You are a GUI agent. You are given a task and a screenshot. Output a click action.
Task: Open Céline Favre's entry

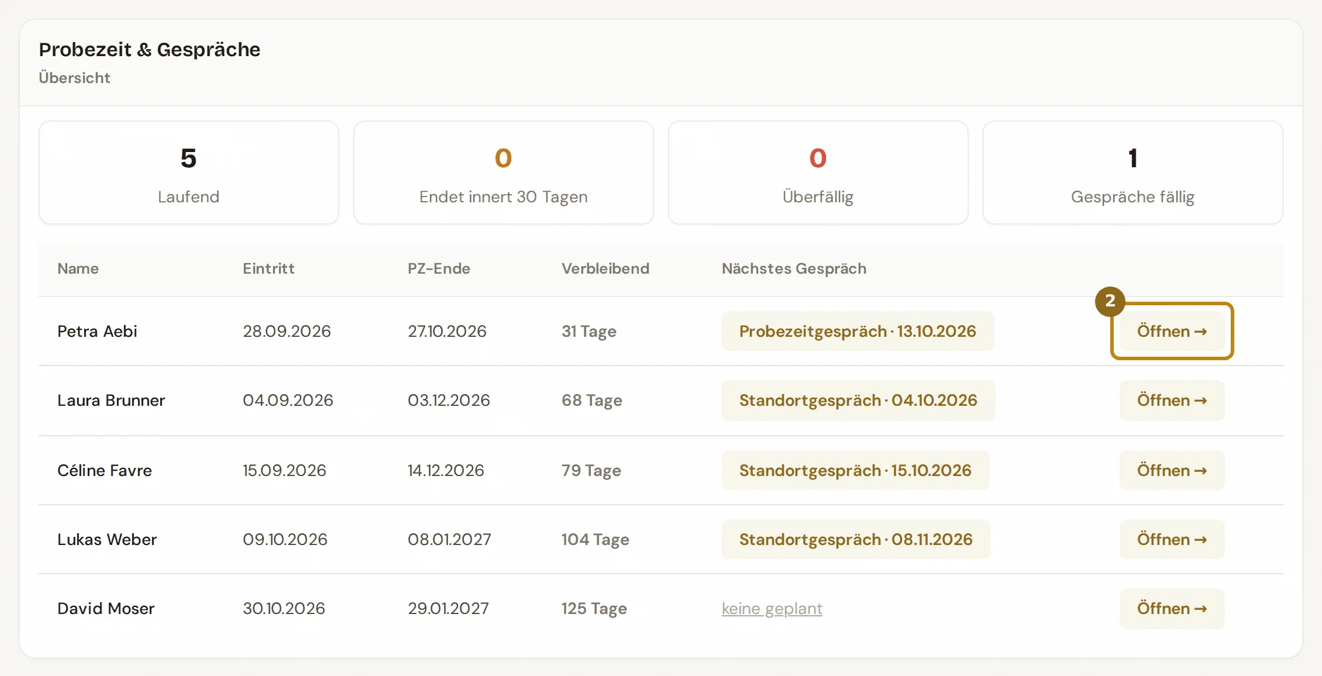[1172, 470]
